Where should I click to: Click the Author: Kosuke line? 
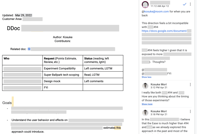click(63, 37)
